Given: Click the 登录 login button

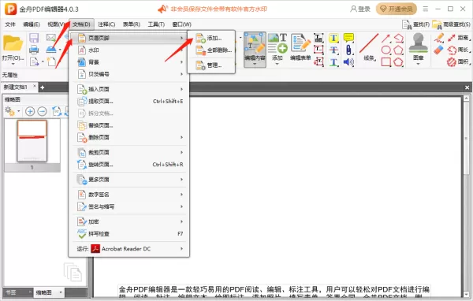Looking at the screenshot, I should click(360, 9).
